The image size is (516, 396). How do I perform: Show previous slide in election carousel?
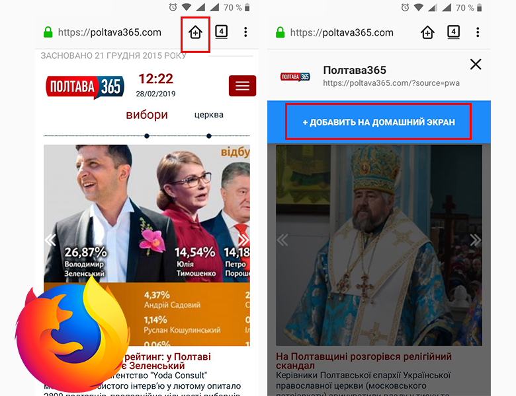(x=50, y=240)
